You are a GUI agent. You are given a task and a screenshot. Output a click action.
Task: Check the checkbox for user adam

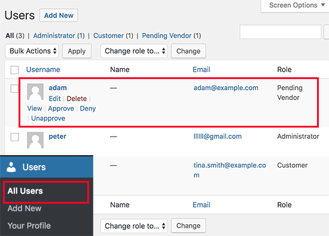15,89
